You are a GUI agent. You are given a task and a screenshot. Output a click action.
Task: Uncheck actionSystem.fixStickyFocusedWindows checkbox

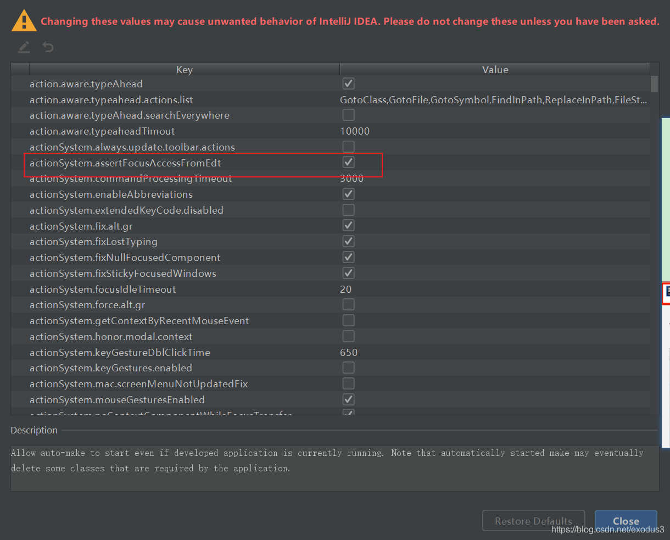pos(348,273)
